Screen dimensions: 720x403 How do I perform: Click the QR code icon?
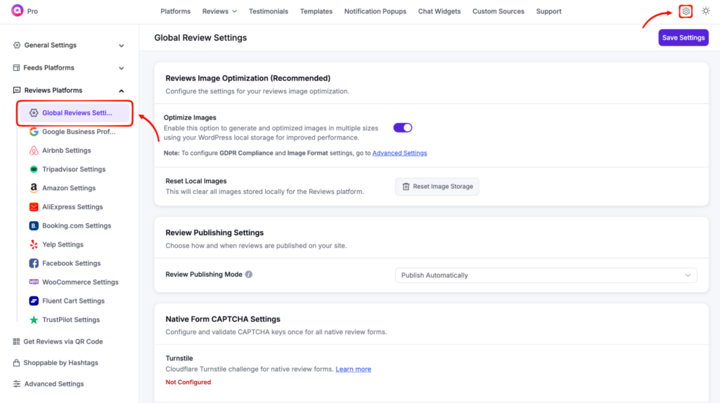[x=17, y=341]
